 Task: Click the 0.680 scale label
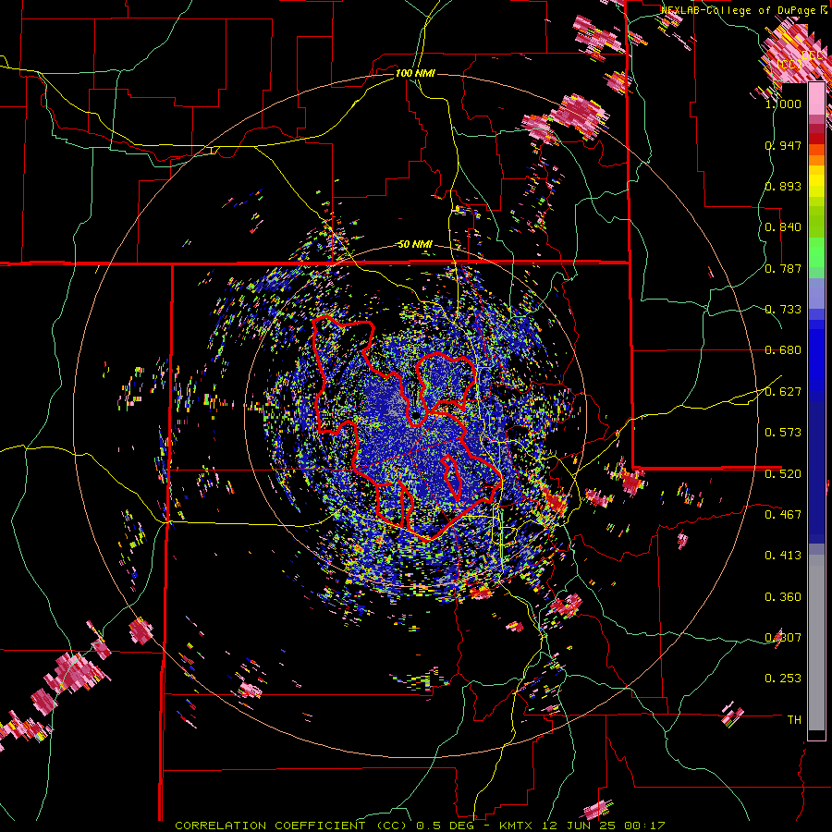[x=783, y=350]
